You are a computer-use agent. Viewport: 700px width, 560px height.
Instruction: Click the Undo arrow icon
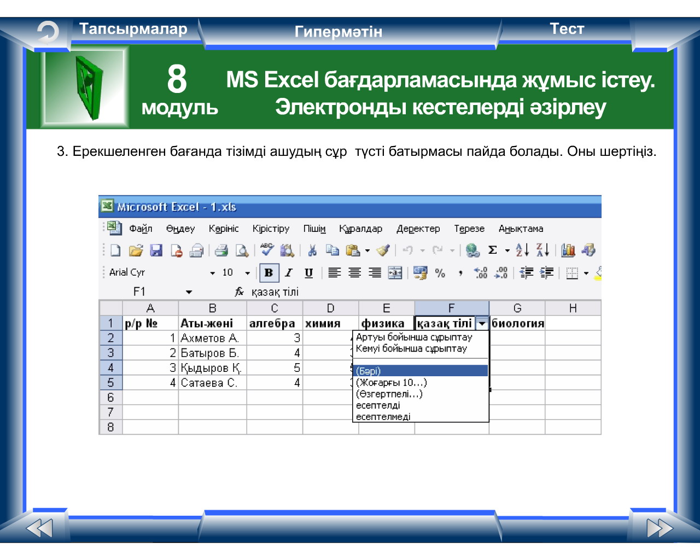(x=407, y=250)
